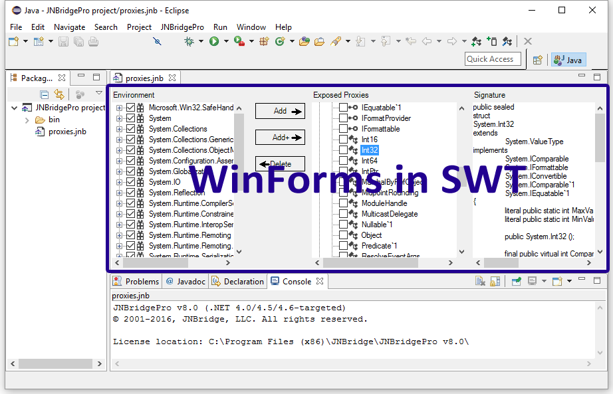Switch to the Declaration tab
Screen dimensions: 613x394
point(238,282)
